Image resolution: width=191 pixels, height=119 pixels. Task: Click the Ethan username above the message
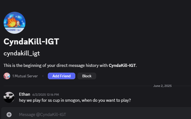[x=24, y=94]
